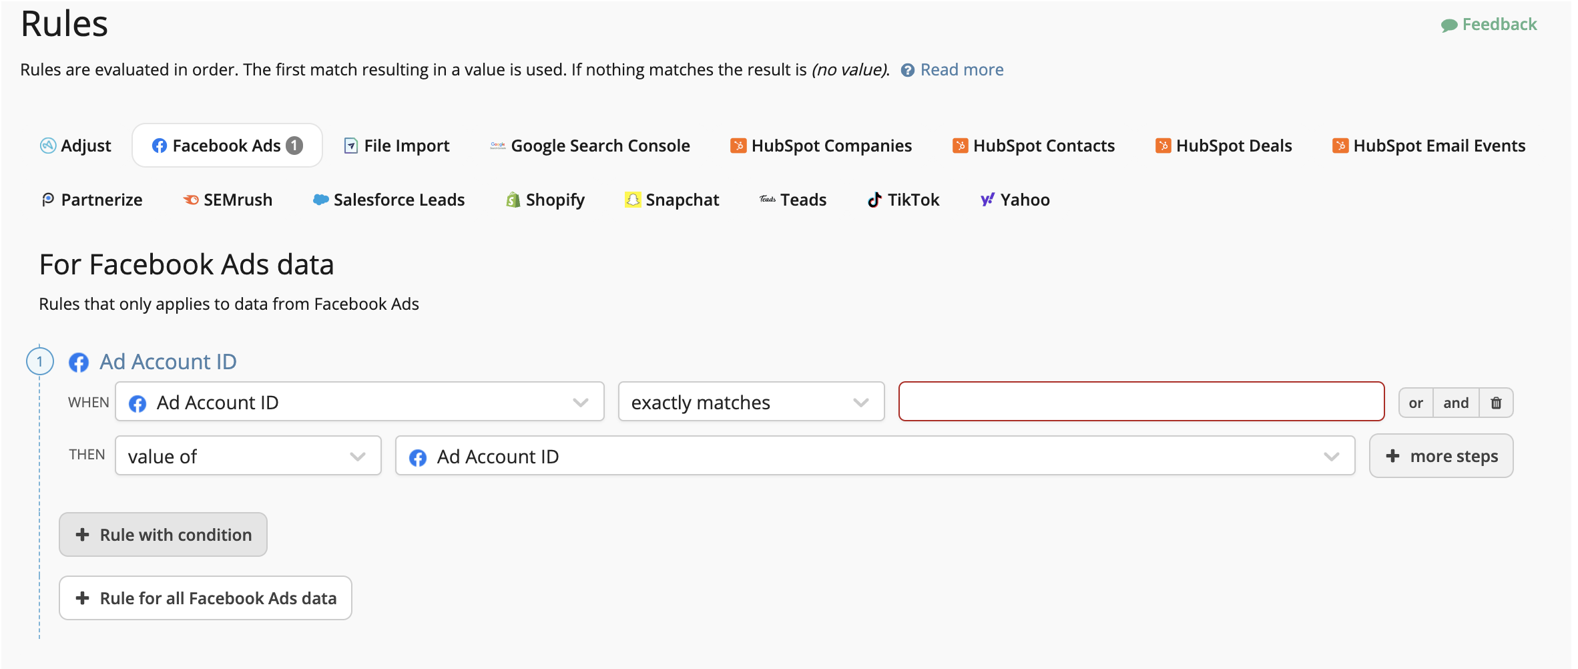
Task: Click the Ad Account ID rule title
Action: [168, 361]
